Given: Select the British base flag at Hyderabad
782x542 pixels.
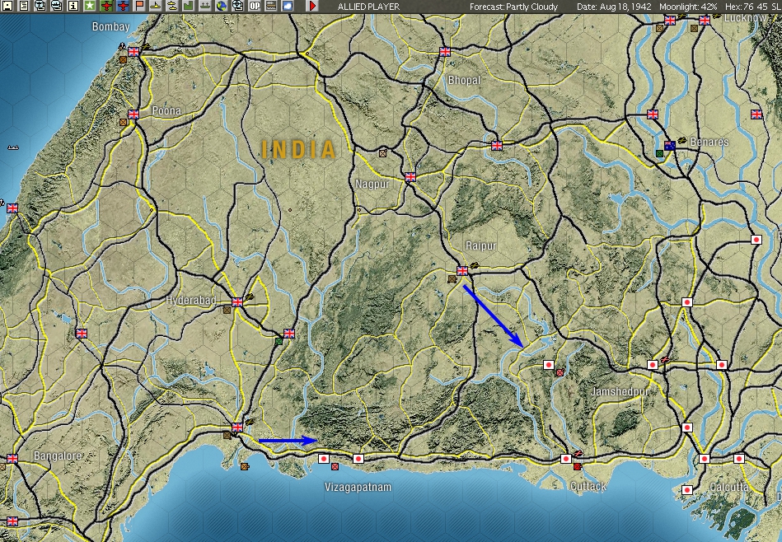Looking at the screenshot, I should pos(237,302).
